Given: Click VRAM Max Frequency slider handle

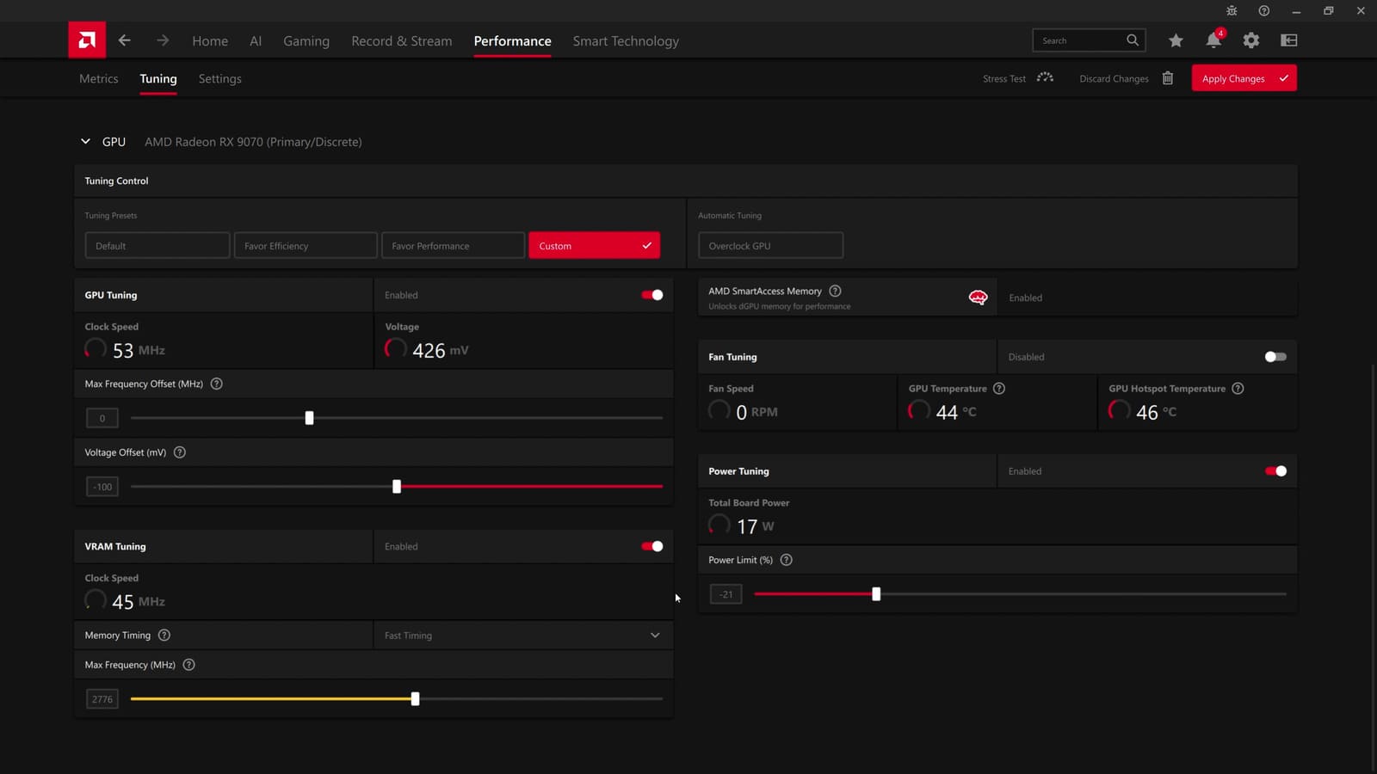Looking at the screenshot, I should tap(415, 699).
